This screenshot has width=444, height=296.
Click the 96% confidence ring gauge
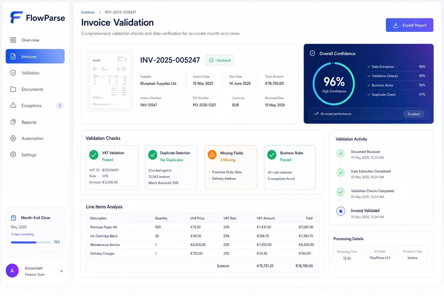(334, 84)
